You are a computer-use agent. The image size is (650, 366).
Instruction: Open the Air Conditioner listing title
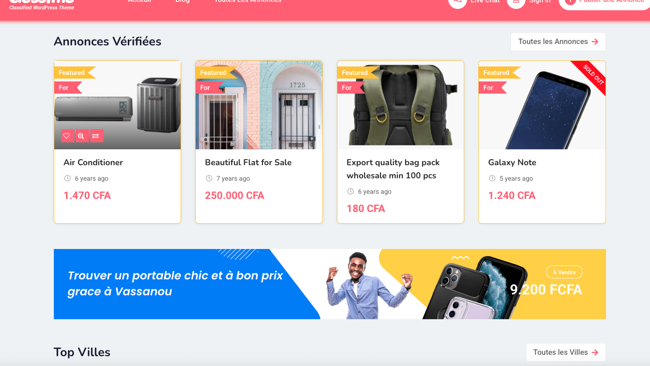[93, 162]
